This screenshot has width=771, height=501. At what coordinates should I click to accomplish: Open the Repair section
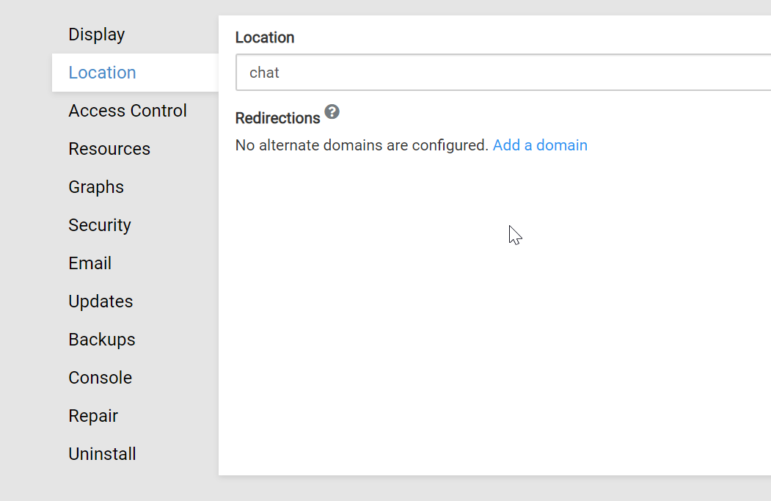(93, 416)
